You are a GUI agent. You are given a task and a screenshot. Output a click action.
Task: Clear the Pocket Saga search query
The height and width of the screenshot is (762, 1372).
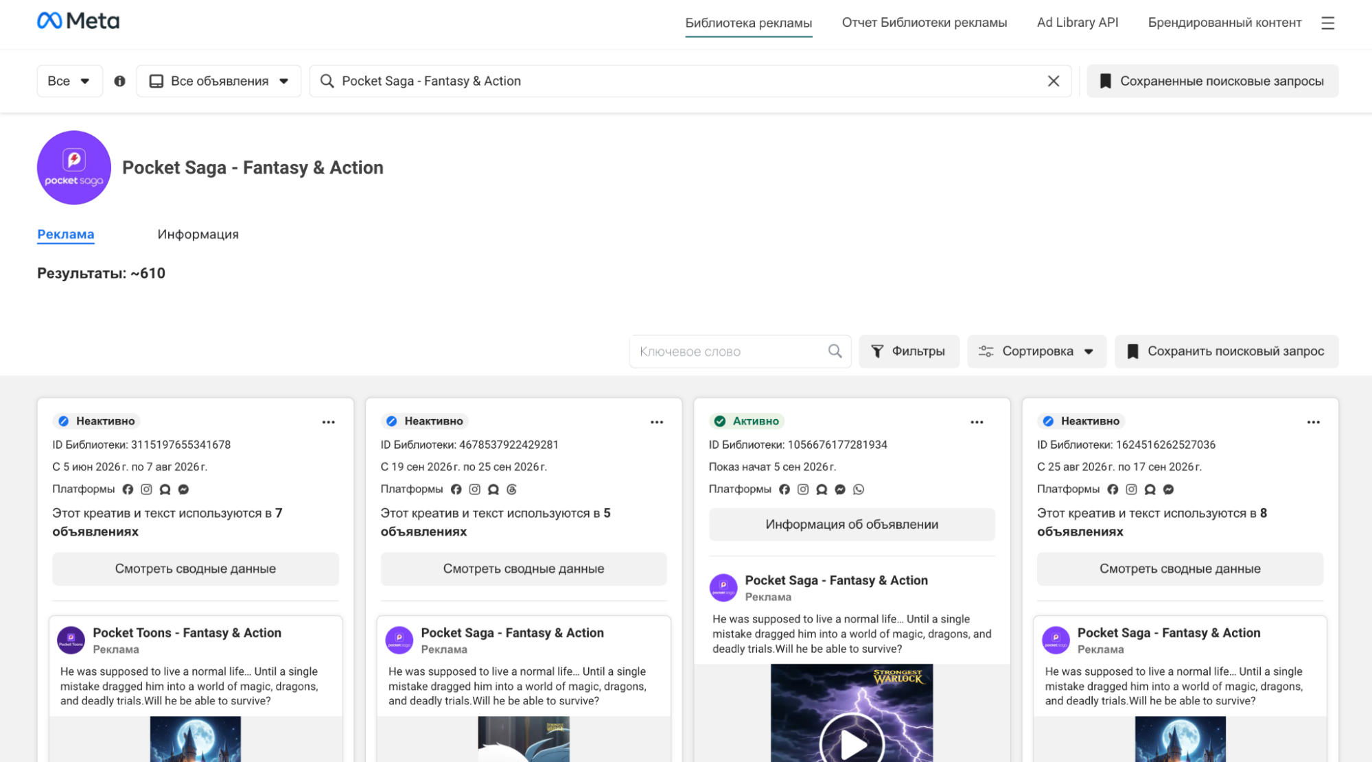[x=1053, y=81]
